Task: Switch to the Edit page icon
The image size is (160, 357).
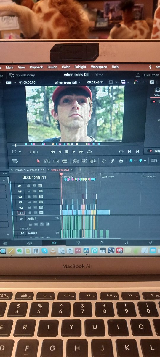Action: (x=54, y=243)
